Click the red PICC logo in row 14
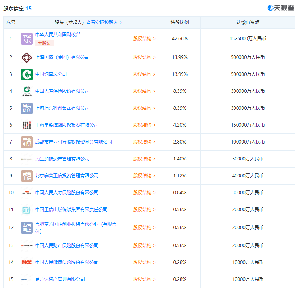The height and width of the screenshot is (290, 299). (x=27, y=262)
